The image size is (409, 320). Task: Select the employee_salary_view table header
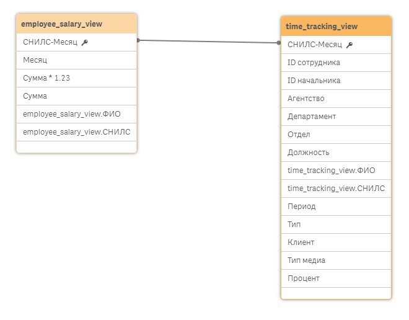tap(77, 24)
